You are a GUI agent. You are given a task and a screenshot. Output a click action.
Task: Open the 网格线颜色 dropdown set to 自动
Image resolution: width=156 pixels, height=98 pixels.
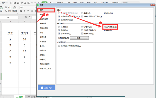click(79, 38)
